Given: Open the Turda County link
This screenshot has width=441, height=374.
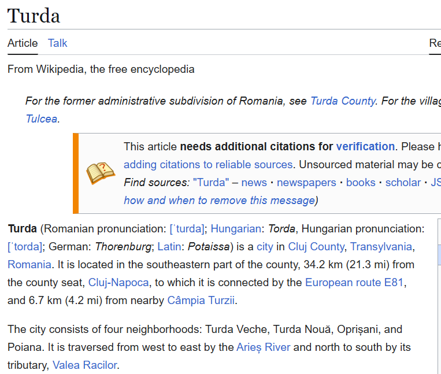Looking at the screenshot, I should click(343, 101).
